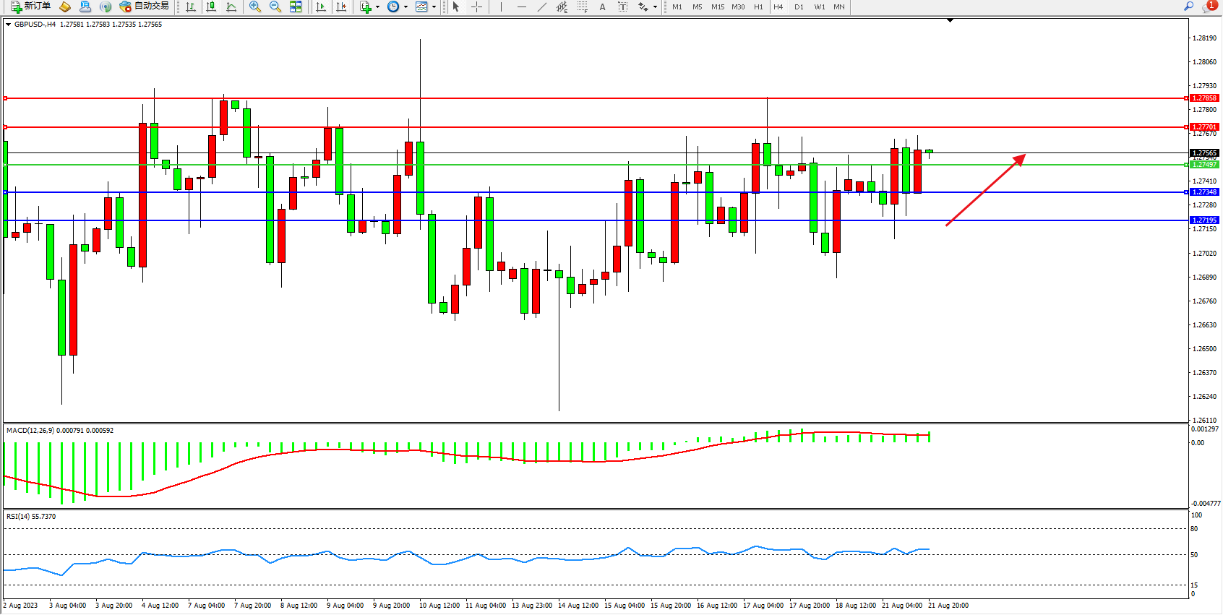
Task: Select the Fibonacci retracement tool
Action: (x=582, y=7)
